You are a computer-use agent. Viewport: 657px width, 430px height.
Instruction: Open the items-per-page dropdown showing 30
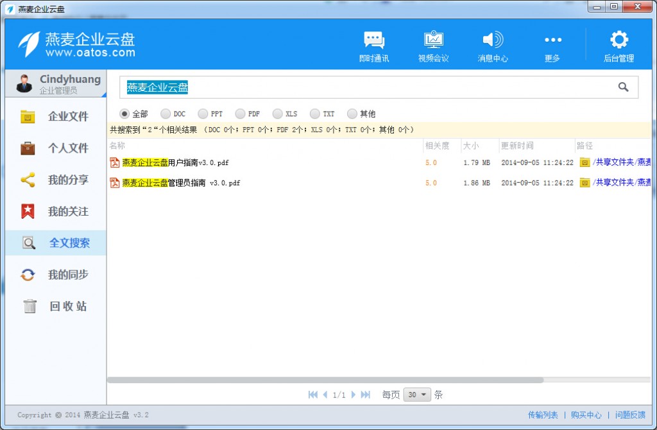click(x=416, y=394)
